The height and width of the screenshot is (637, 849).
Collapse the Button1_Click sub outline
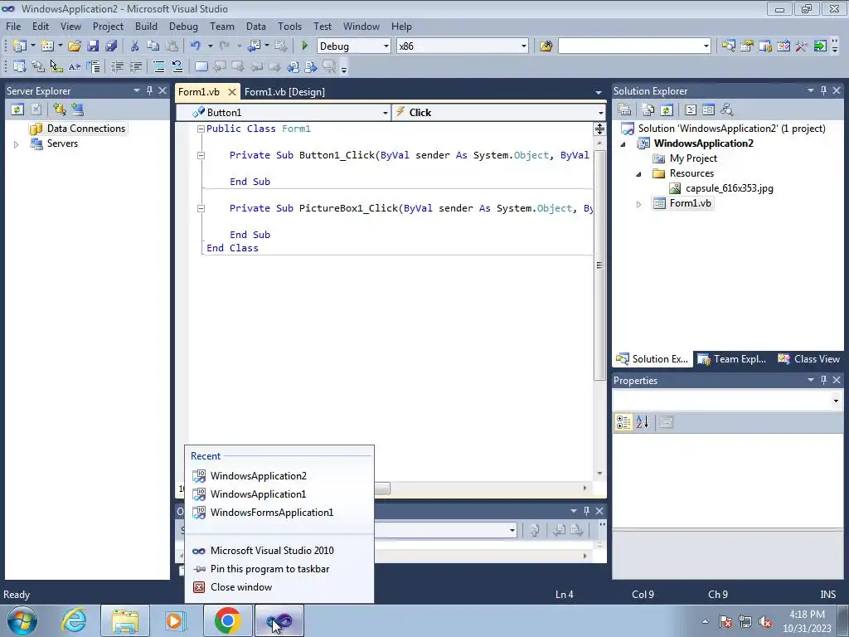click(201, 155)
